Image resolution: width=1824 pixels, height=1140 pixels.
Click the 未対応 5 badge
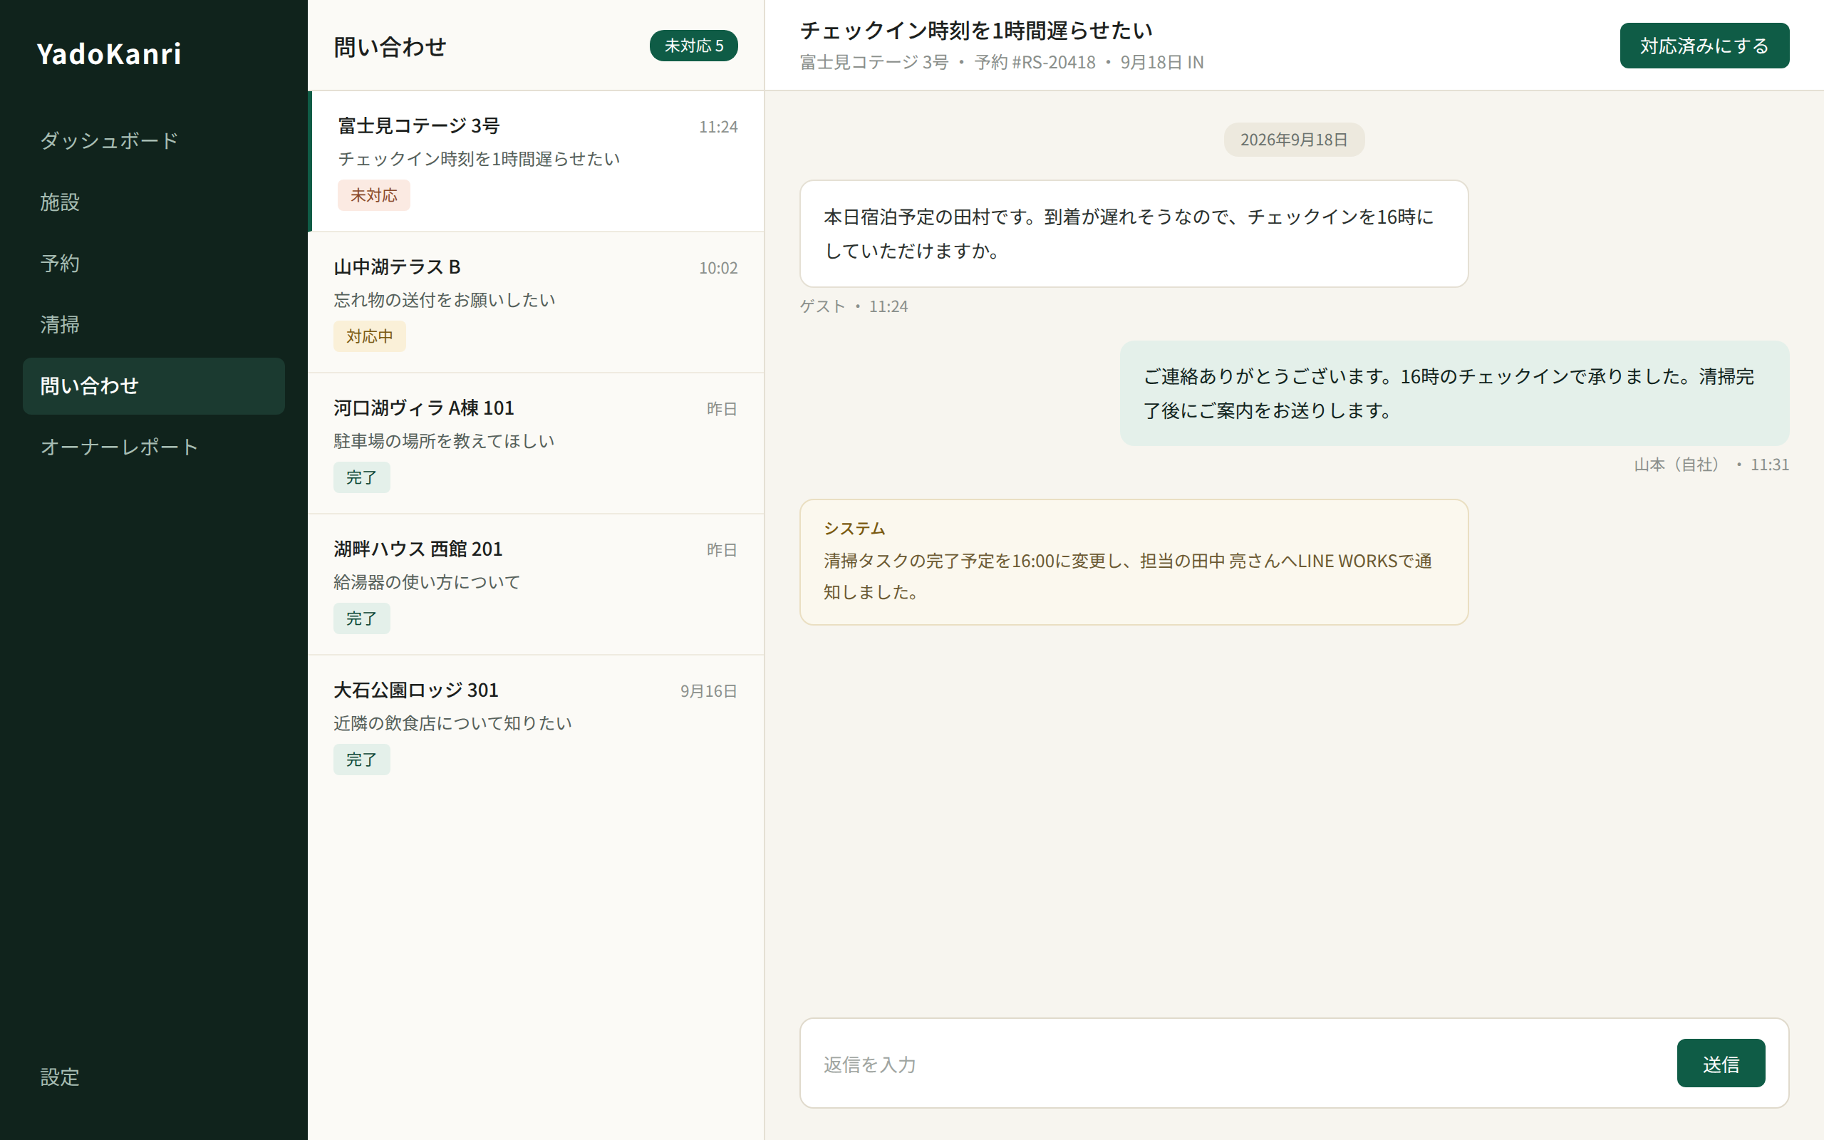(x=693, y=46)
